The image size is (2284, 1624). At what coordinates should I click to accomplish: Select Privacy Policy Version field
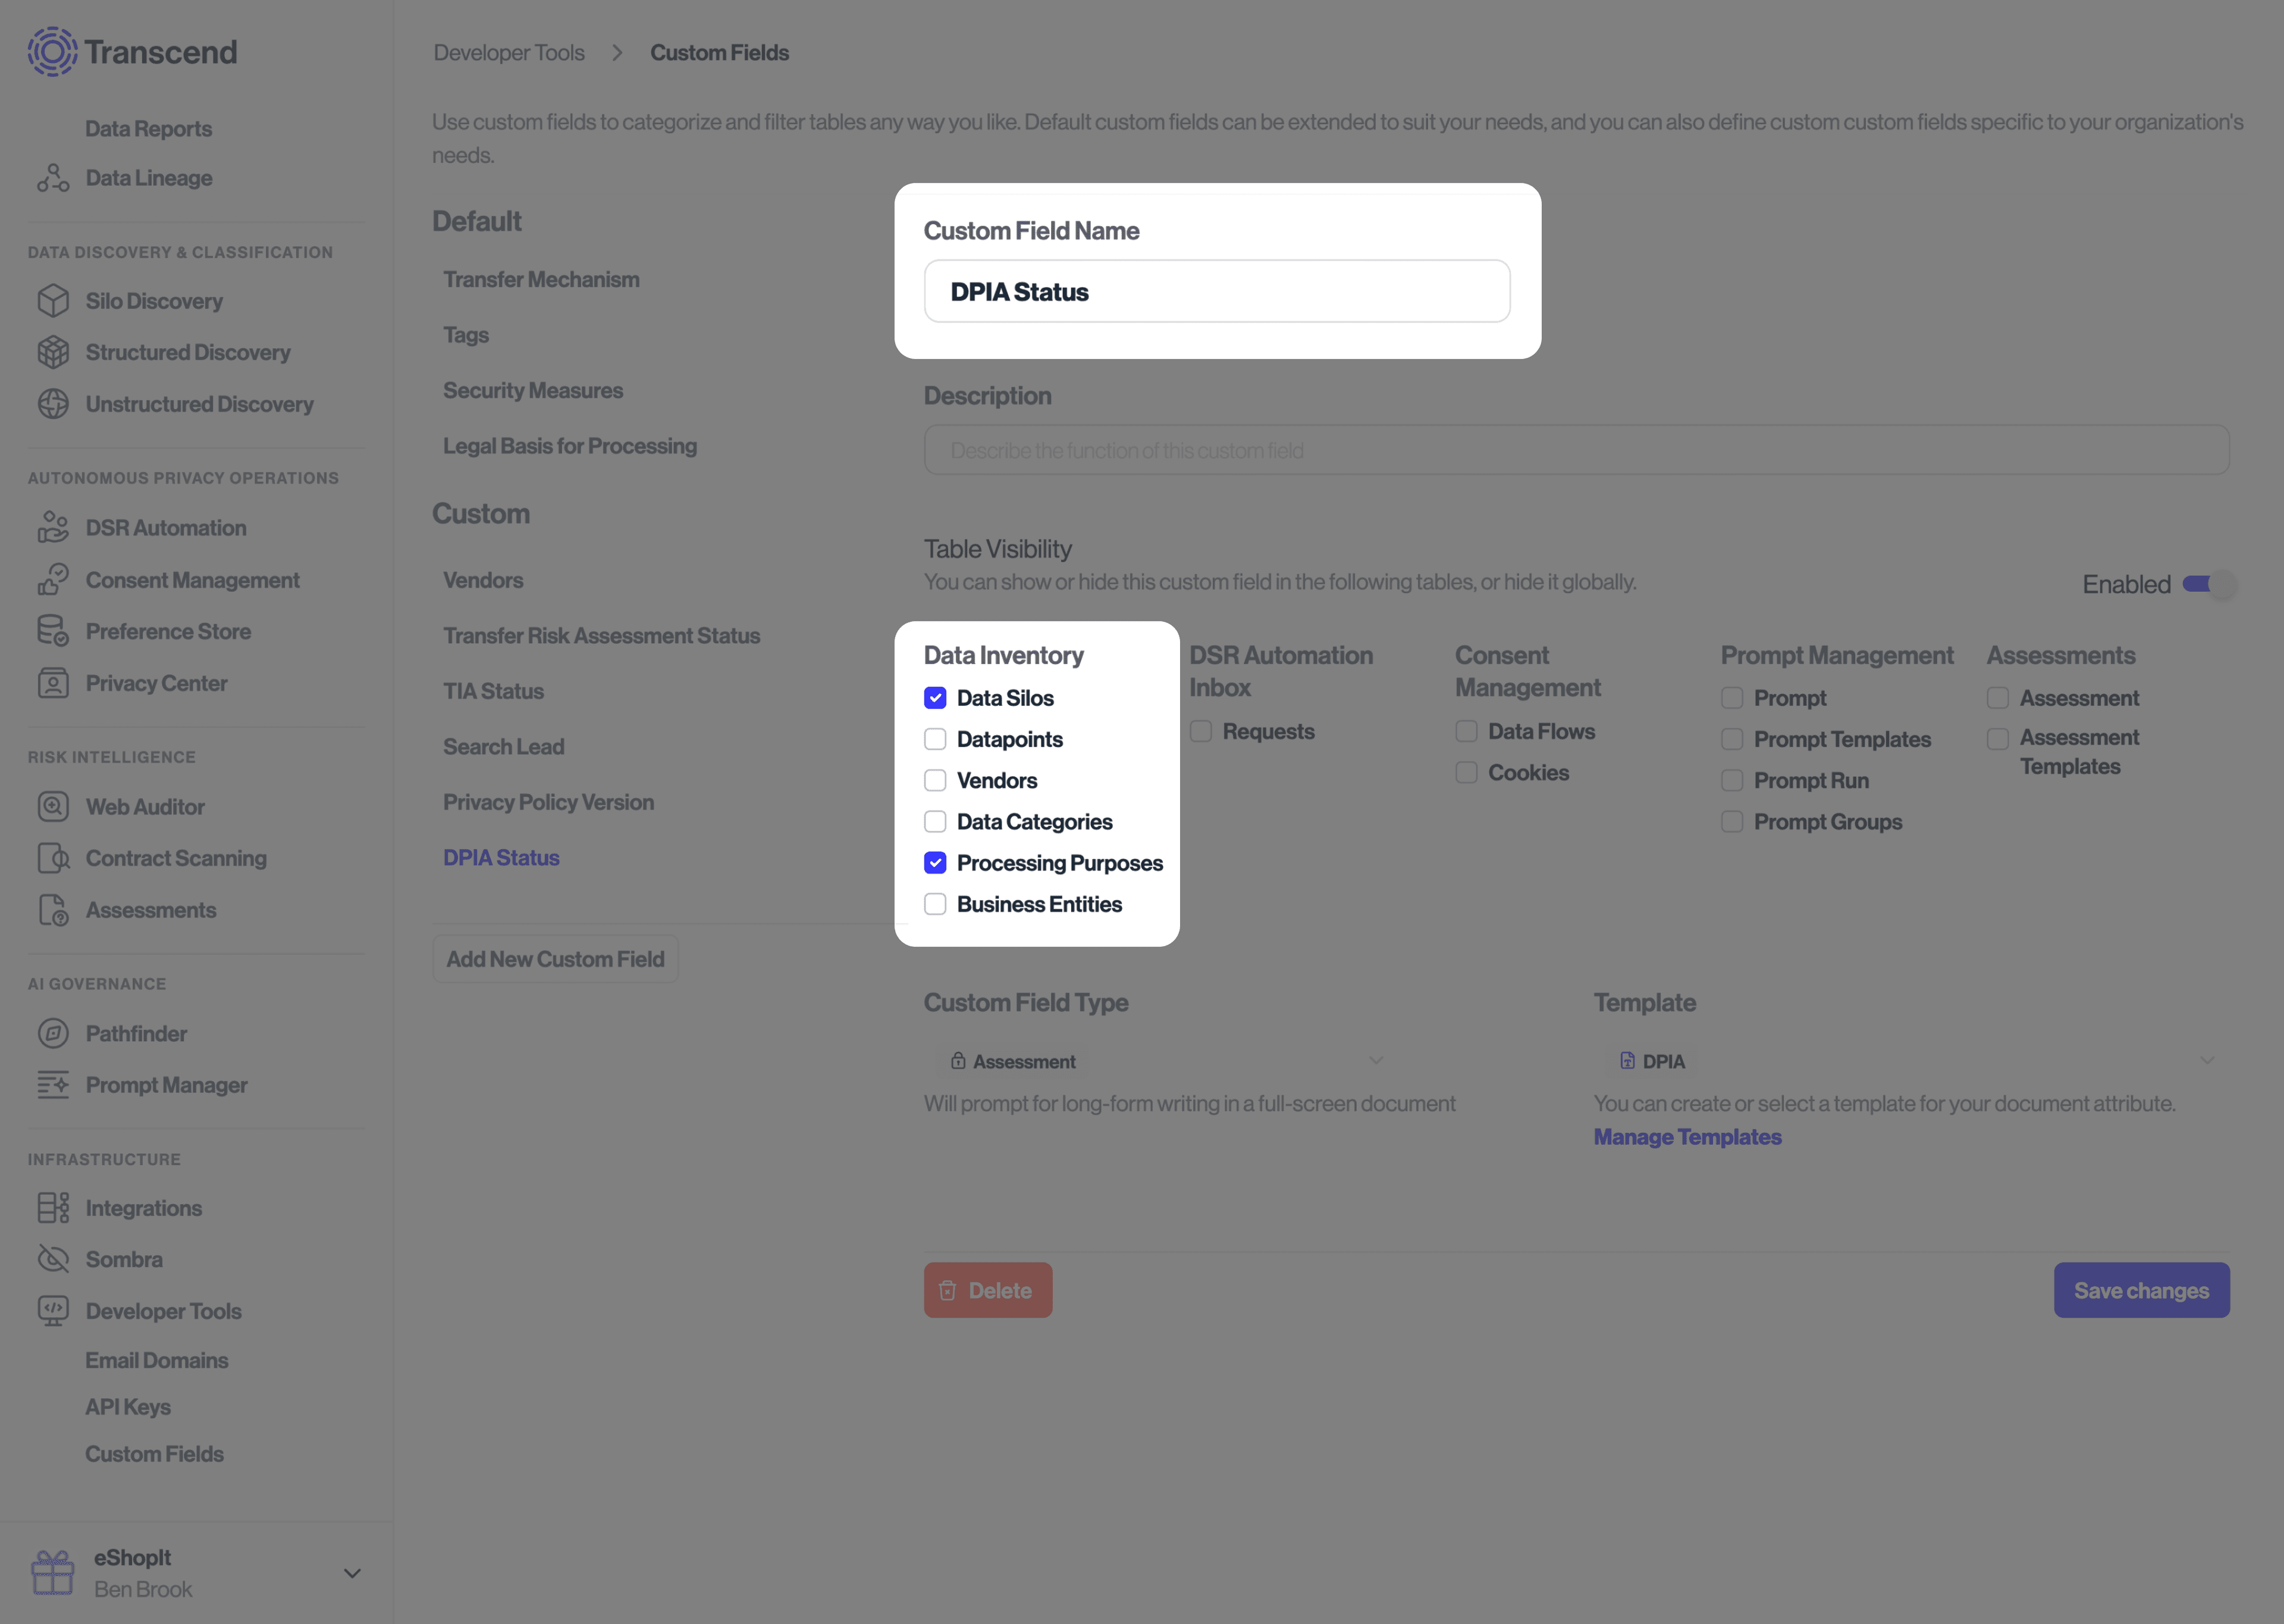(548, 802)
